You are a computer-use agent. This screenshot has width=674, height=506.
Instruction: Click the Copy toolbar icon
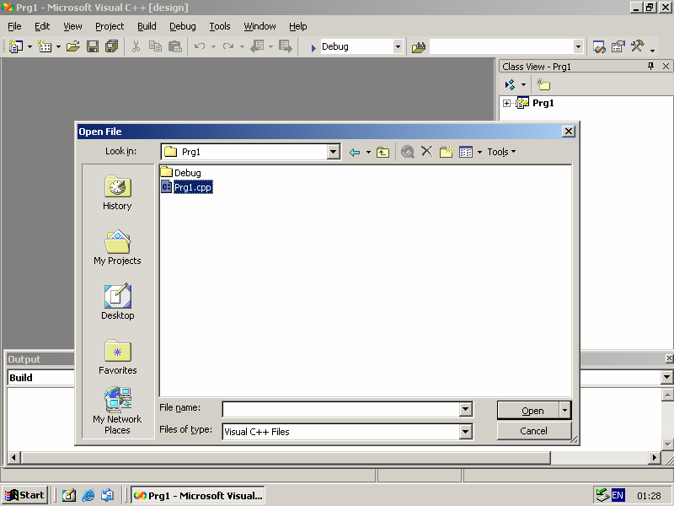155,46
